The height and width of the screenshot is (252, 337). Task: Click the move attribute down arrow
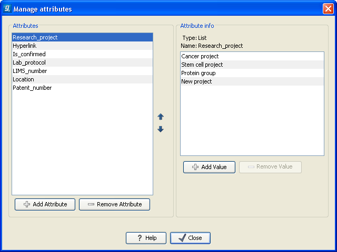161,129
